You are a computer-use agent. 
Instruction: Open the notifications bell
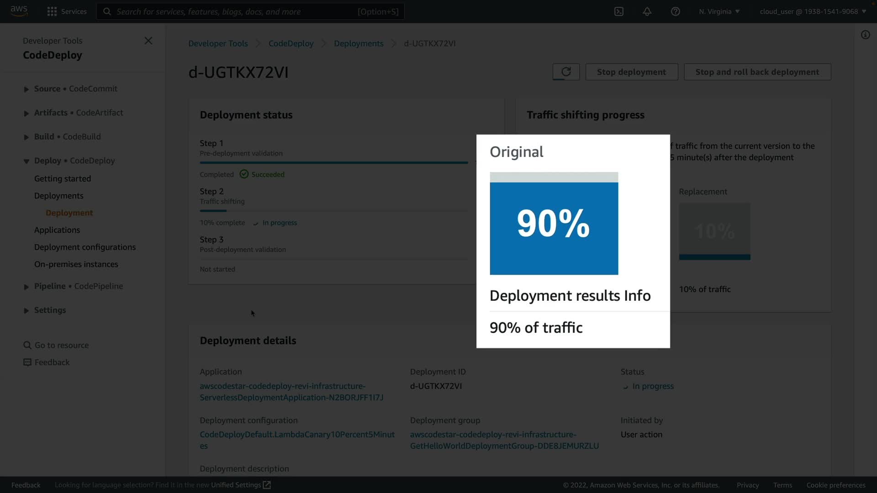[647, 11]
